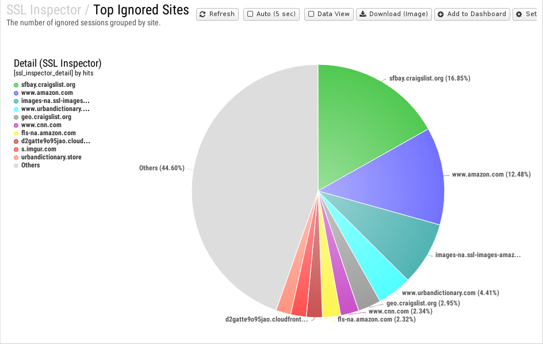This screenshot has width=543, height=344.
Task: Click s.imgur.com legend red dot
Action: point(16,150)
